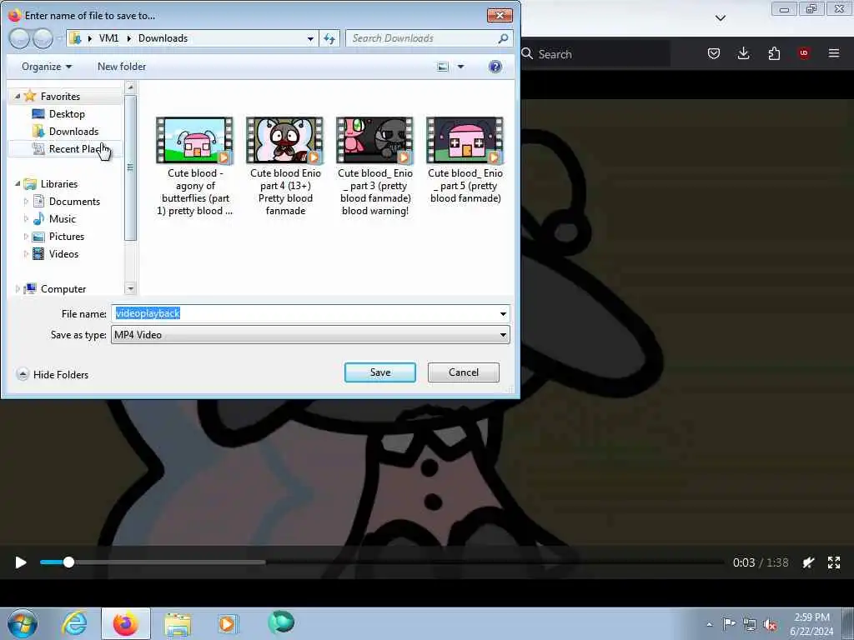The image size is (854, 640).
Task: Open the change view options dropdown arrow
Action: (x=460, y=67)
